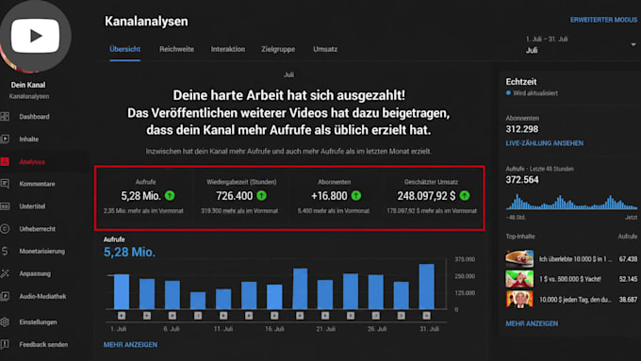
Task: Open the Juli date range dropdown arrow
Action: point(633,44)
